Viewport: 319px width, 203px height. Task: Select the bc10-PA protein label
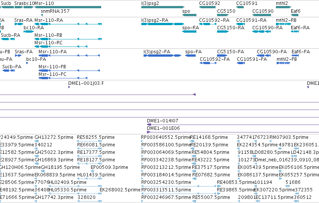(36, 59)
